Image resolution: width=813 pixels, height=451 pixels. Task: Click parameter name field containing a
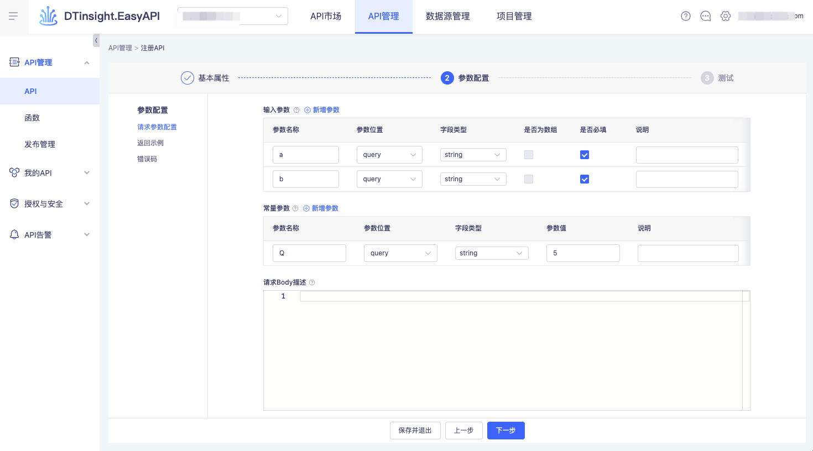306,155
